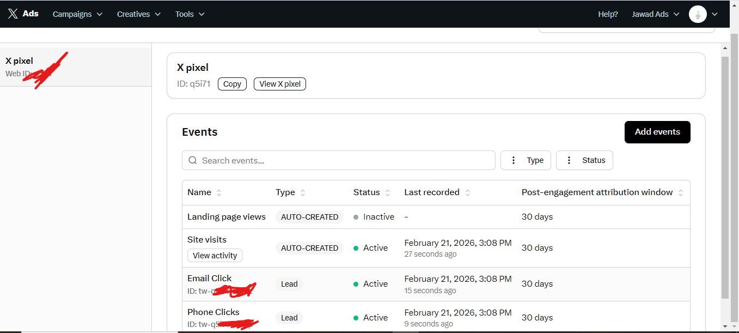Sort by Post-engagement attribution window arrows
Viewport: 739px width, 333px height.
click(680, 193)
